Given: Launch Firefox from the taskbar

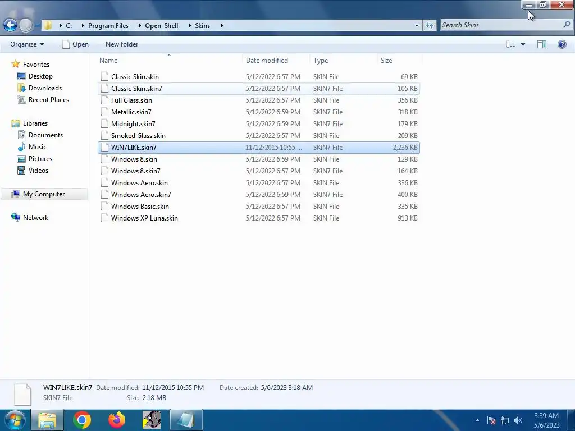Looking at the screenshot, I should tap(117, 420).
